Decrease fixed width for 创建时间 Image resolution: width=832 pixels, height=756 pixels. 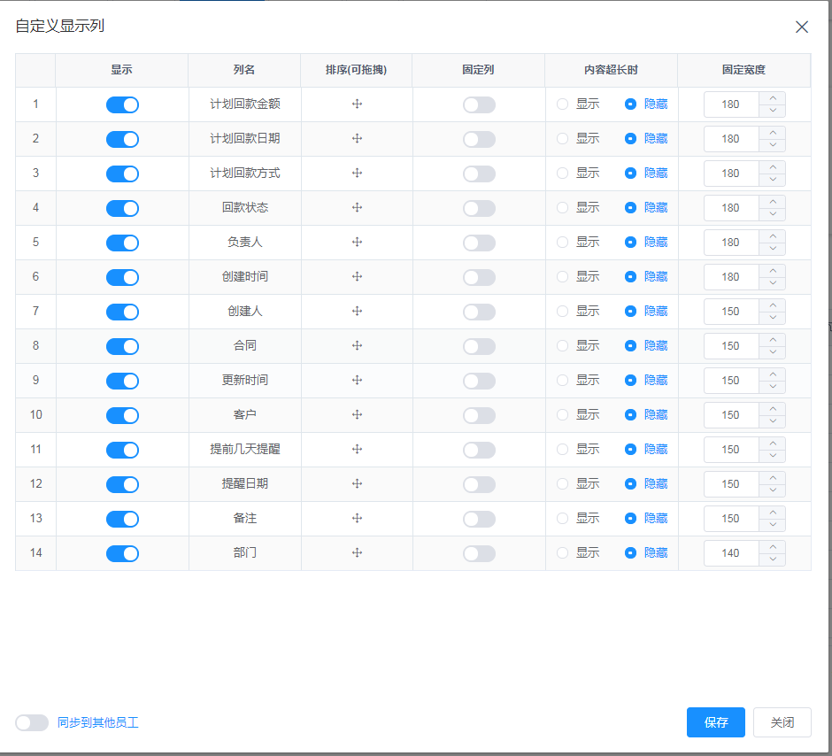pyautogui.click(x=773, y=283)
